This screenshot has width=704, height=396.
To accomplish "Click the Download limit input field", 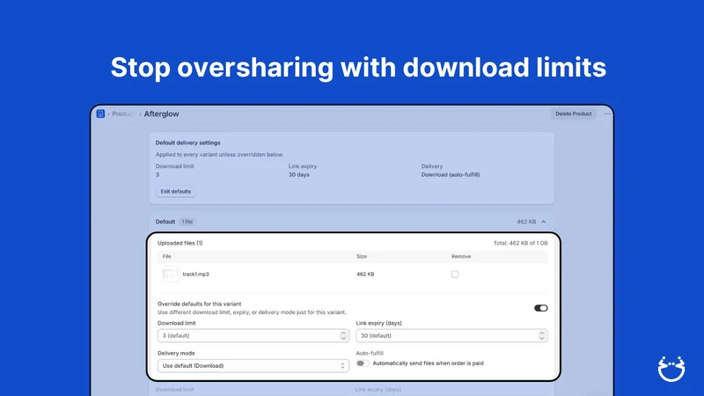I will (x=253, y=335).
